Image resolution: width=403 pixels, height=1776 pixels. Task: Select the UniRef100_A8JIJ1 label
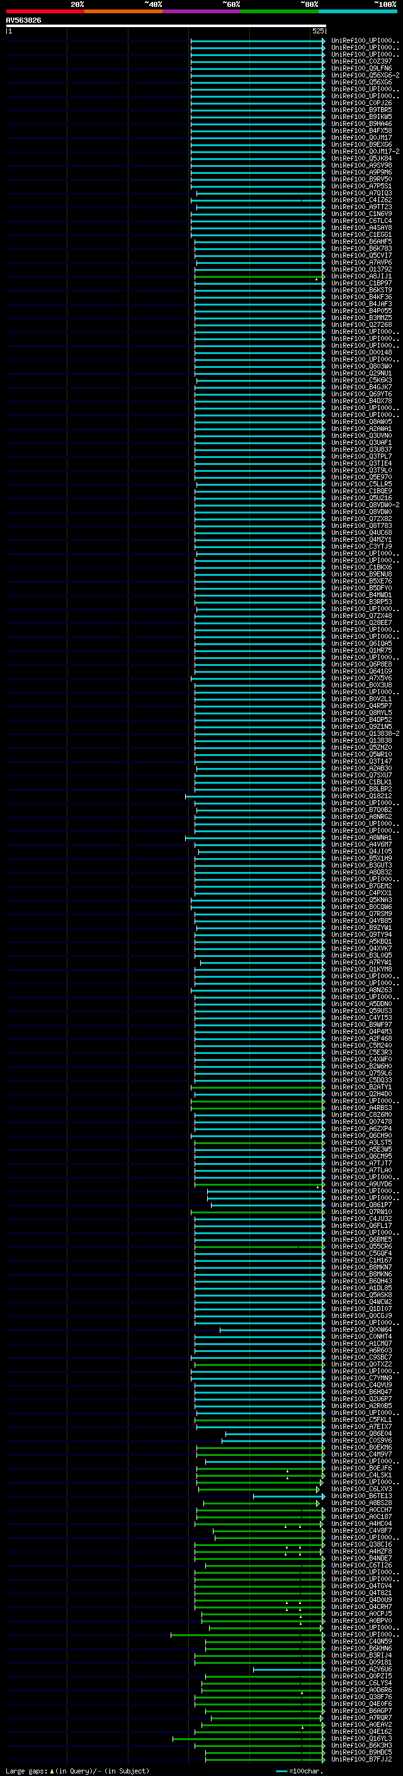click(361, 277)
